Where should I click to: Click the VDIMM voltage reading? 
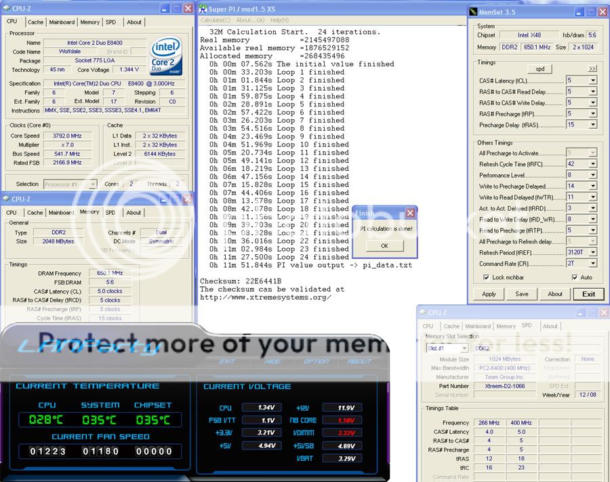[x=342, y=433]
